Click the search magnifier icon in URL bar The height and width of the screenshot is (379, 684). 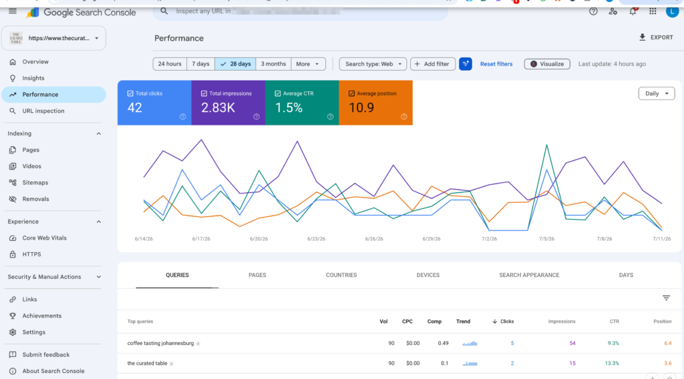(x=164, y=11)
